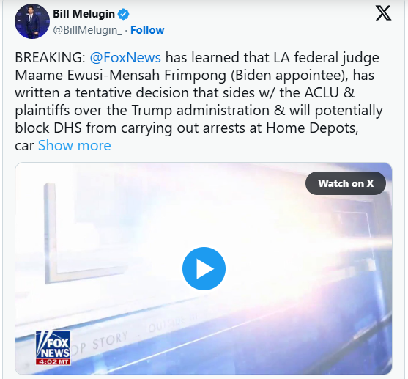
Task: Click the Biden appointee text line
Action: 195,75
